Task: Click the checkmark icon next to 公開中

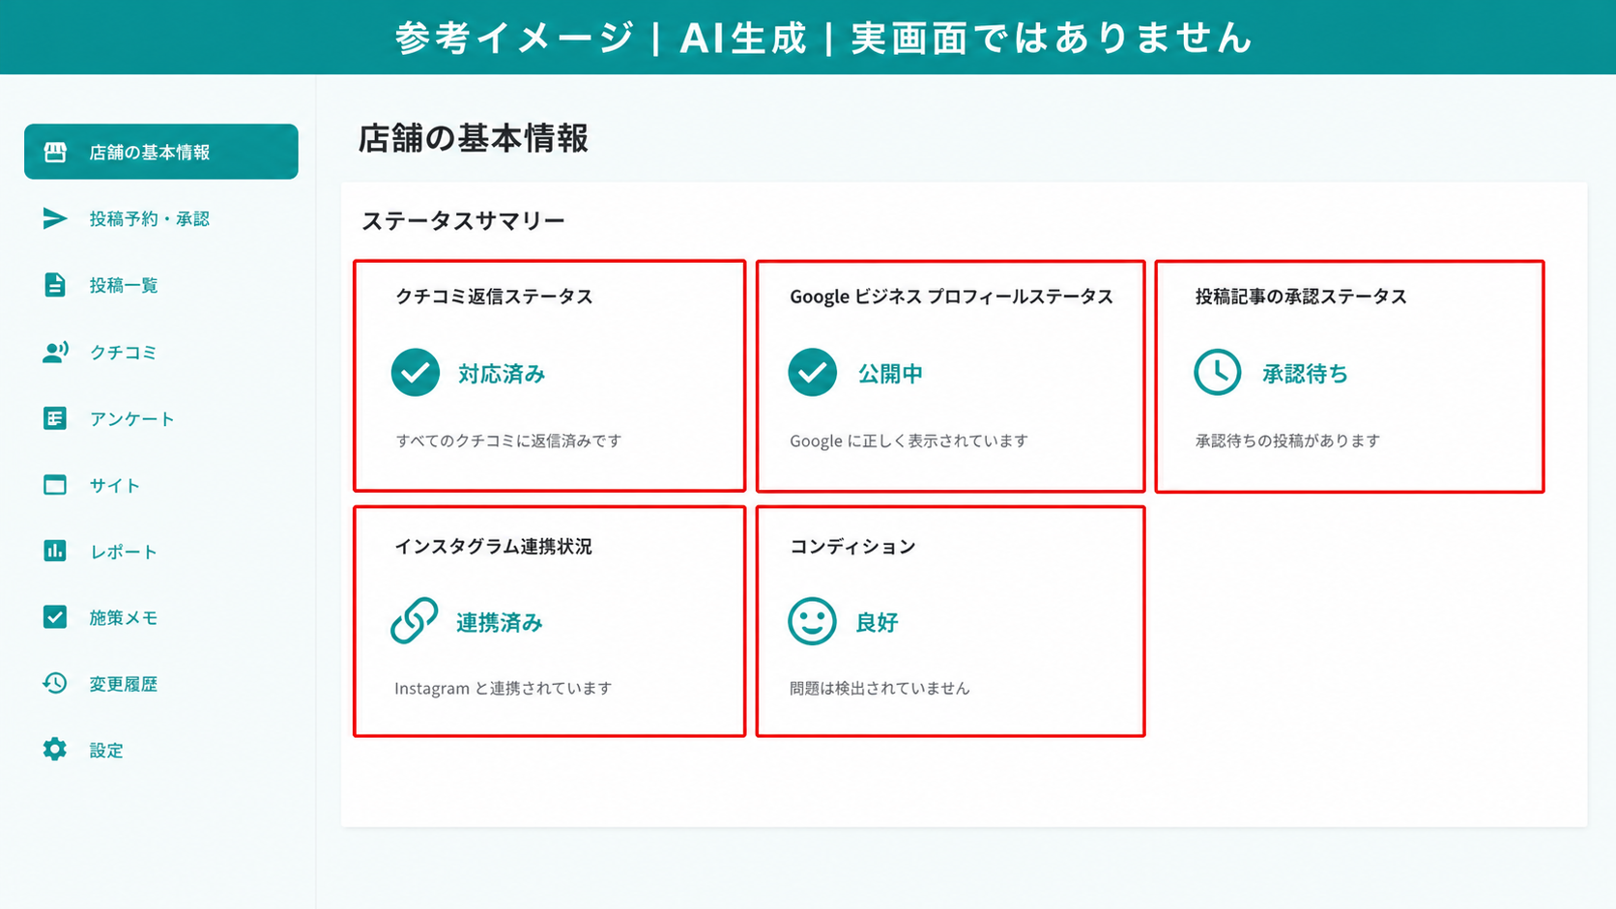Action: coord(812,373)
